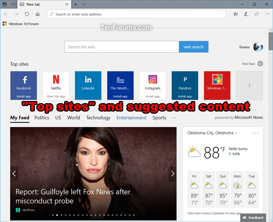Open page settings gear icon

coord(260,64)
